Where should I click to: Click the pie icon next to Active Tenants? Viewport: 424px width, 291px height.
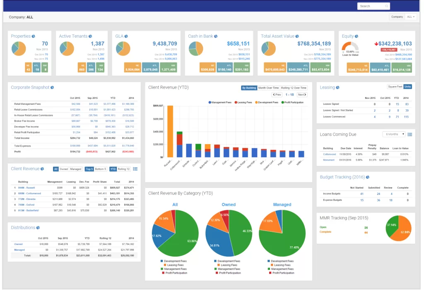pos(90,36)
